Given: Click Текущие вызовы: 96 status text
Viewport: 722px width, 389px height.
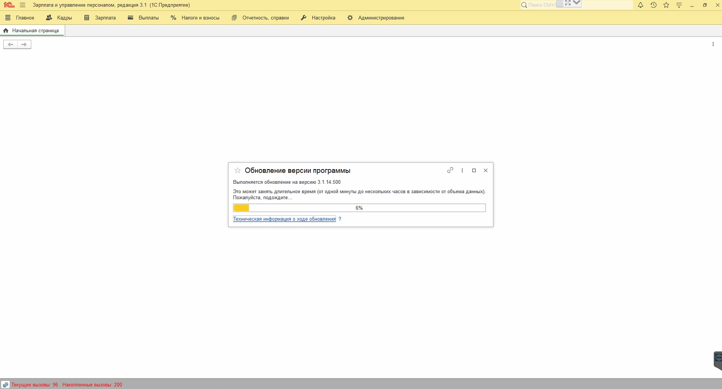Looking at the screenshot, I should click(x=35, y=385).
